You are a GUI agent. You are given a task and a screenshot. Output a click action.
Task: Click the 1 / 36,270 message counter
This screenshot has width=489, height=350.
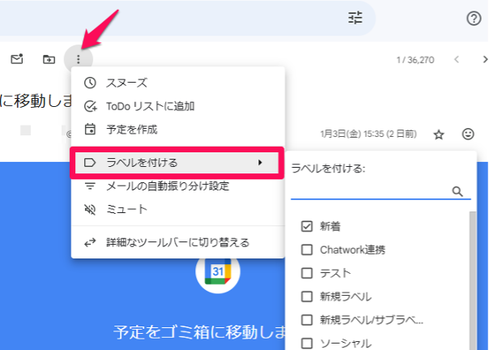[415, 60]
